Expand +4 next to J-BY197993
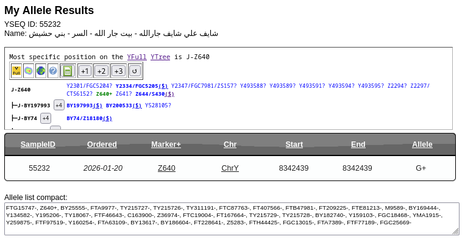The width and height of the screenshot is (465, 239). [59, 105]
